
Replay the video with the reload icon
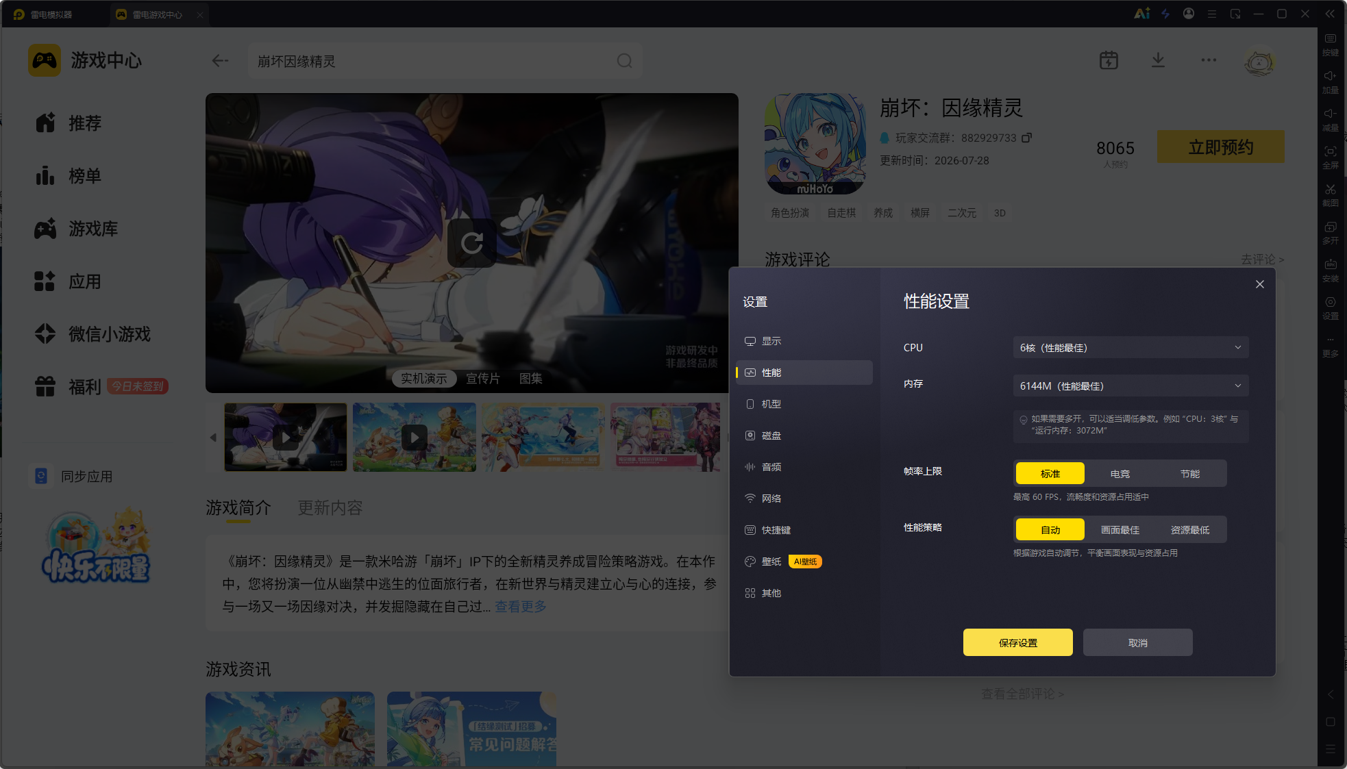point(472,243)
